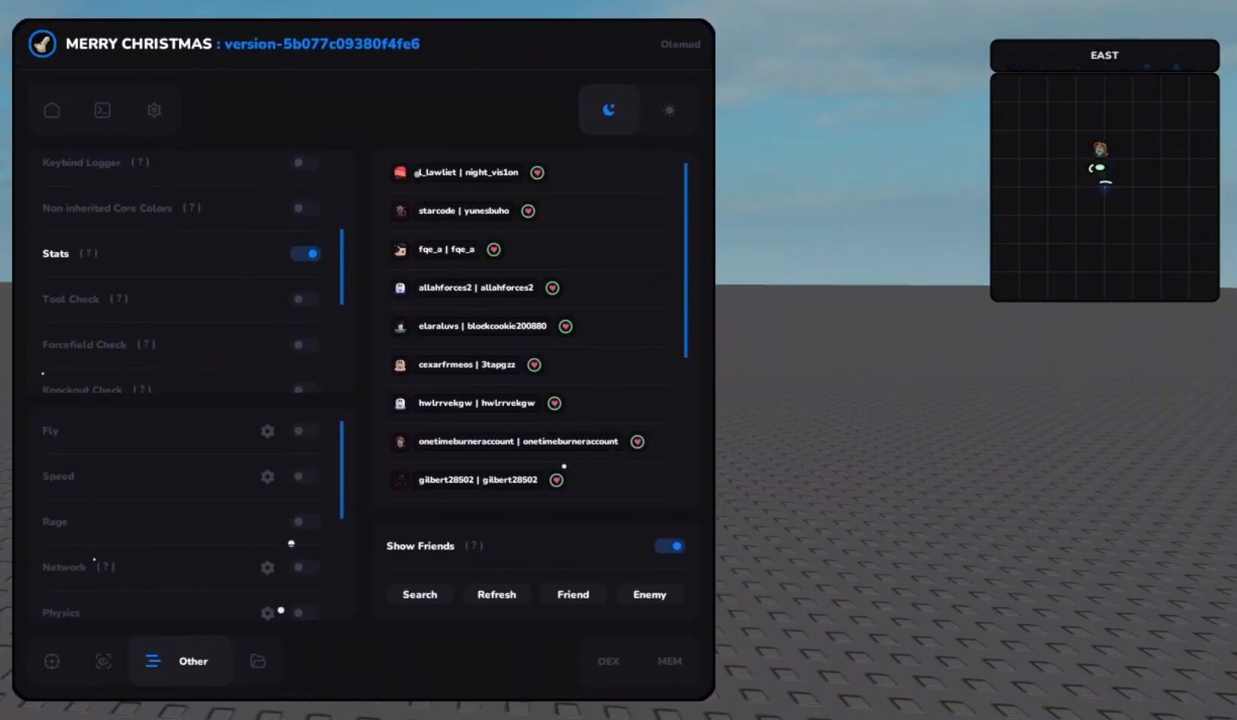Open the Fly settings gear

tap(267, 431)
